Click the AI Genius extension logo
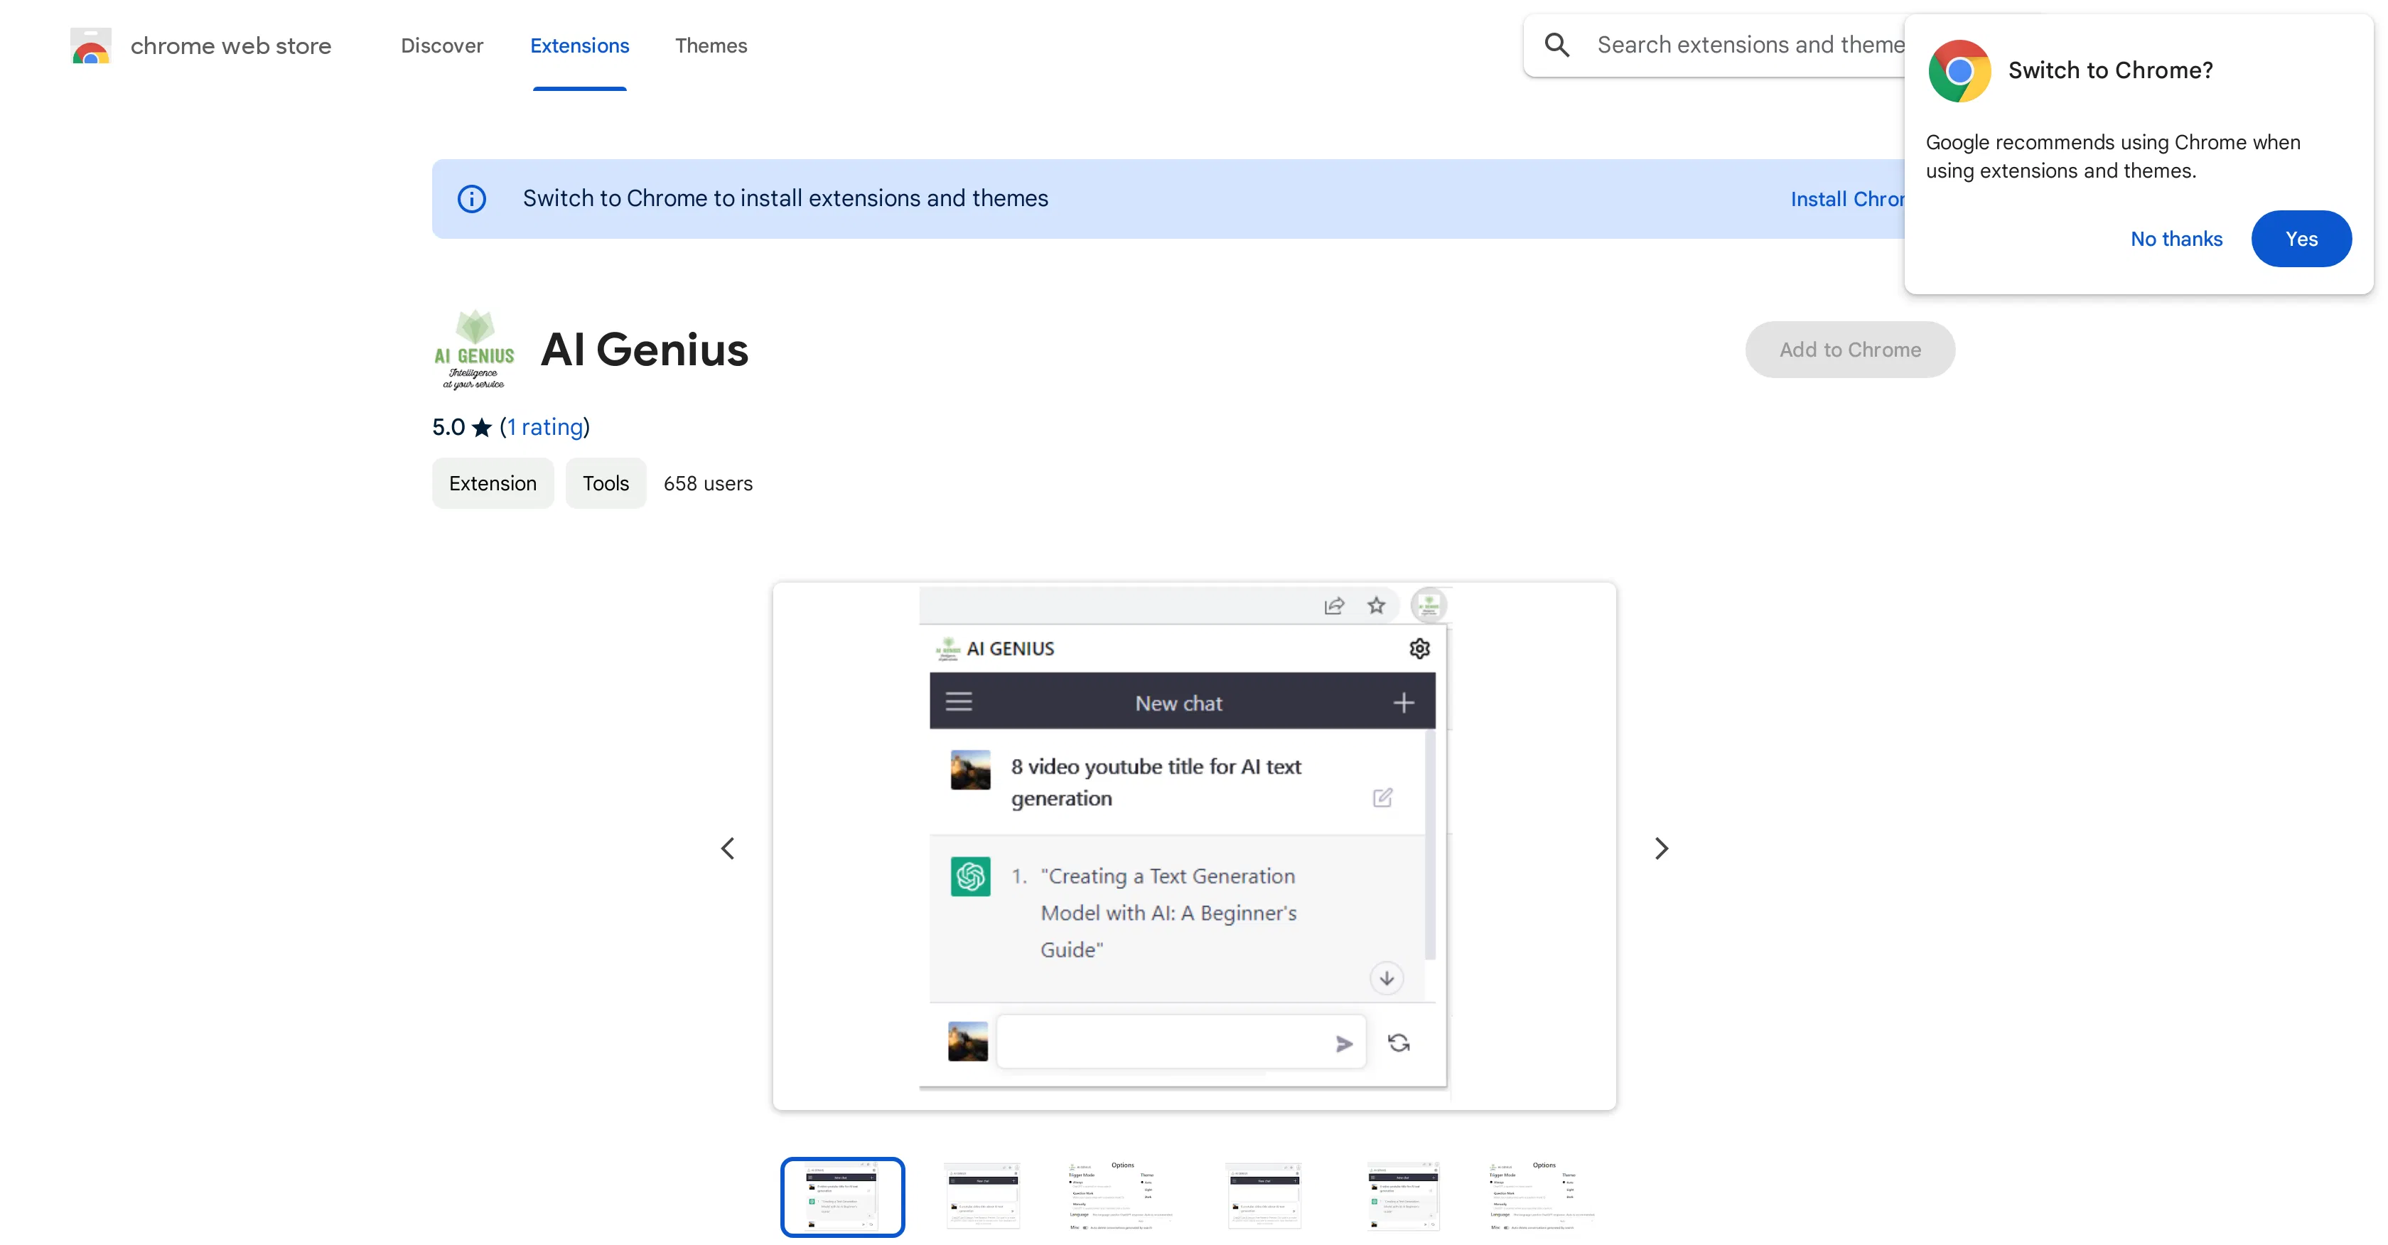Viewport: 2388px width, 1245px height. click(474, 349)
